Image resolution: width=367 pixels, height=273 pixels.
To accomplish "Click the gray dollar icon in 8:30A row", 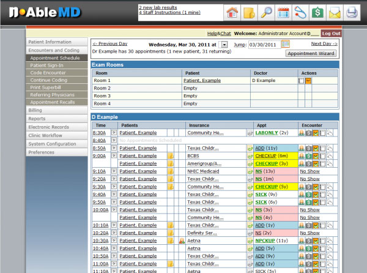I will point(309,133).
